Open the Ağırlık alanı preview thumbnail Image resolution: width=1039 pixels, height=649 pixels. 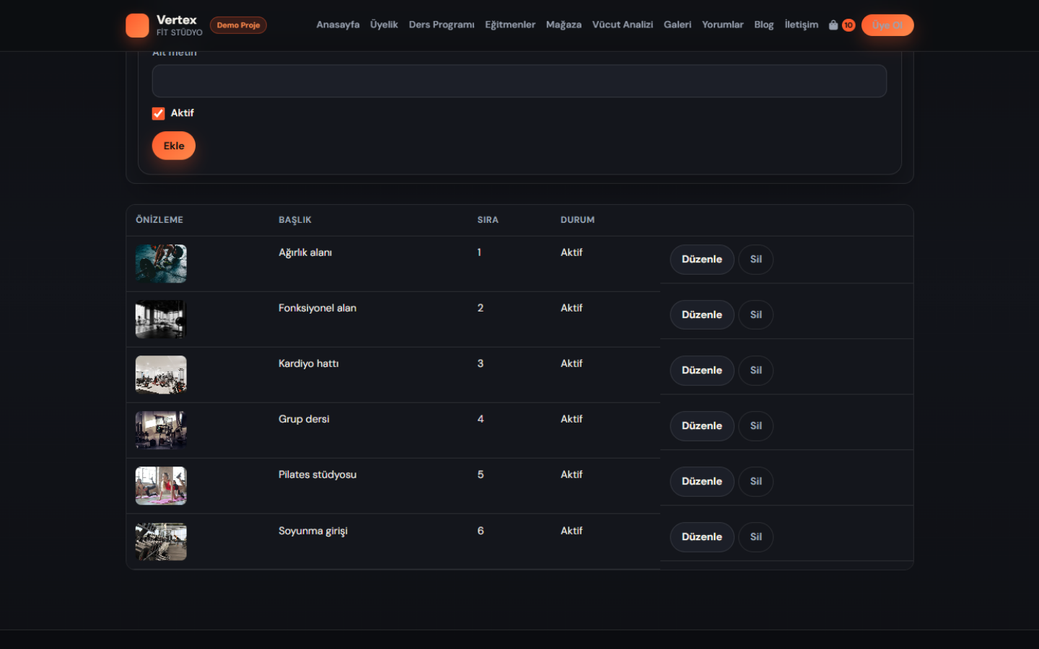161,263
